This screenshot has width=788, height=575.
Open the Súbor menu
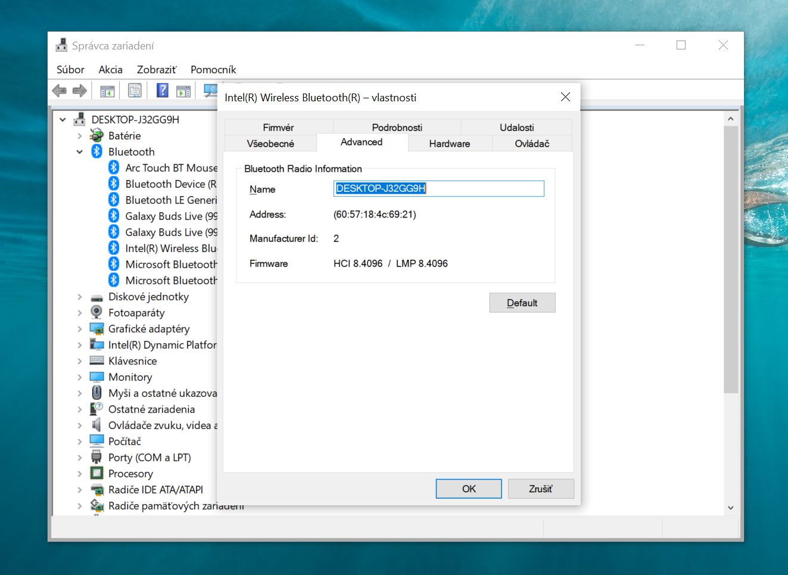coord(70,70)
